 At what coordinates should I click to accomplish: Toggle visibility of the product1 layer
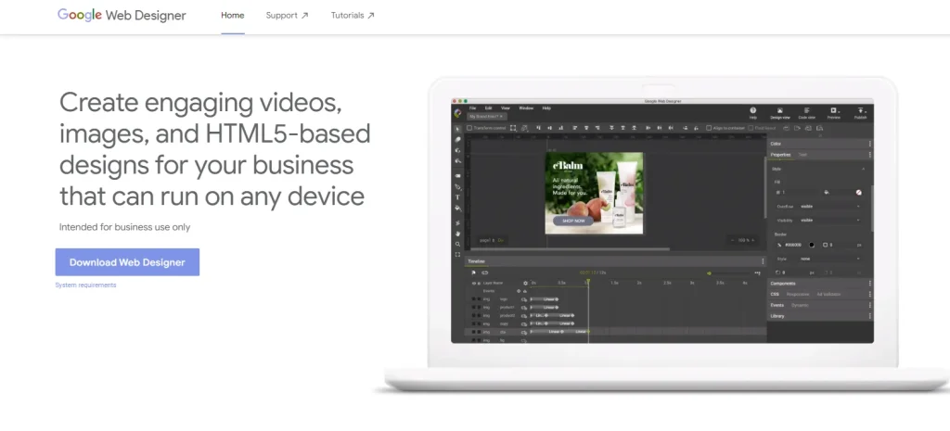pos(474,307)
